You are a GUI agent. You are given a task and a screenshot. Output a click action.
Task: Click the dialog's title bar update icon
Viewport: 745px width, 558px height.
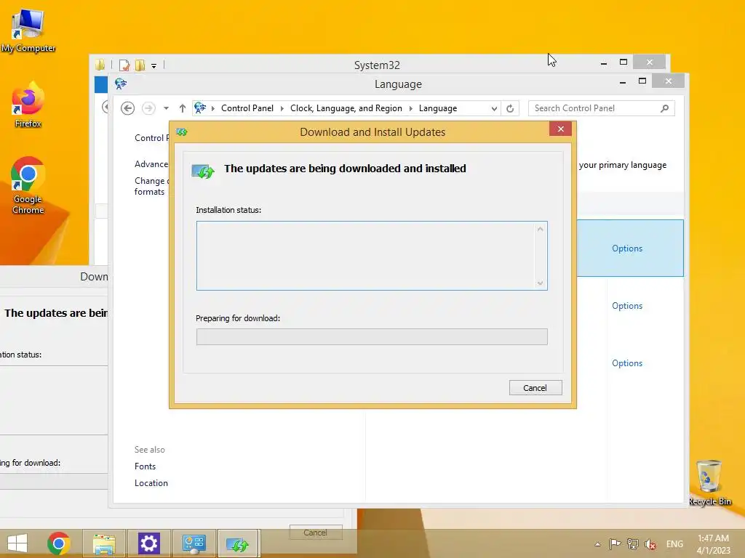click(x=181, y=132)
